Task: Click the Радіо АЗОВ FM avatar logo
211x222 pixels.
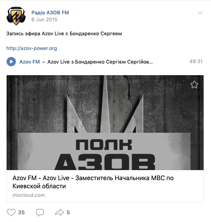Action: [x=16, y=16]
